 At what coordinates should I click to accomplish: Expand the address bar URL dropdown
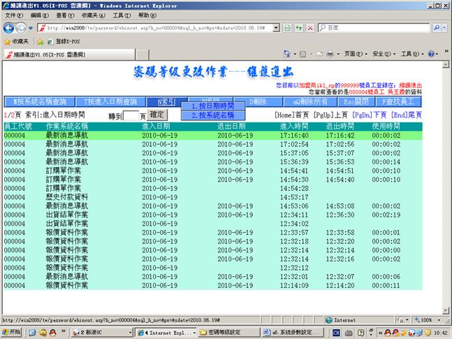click(277, 28)
